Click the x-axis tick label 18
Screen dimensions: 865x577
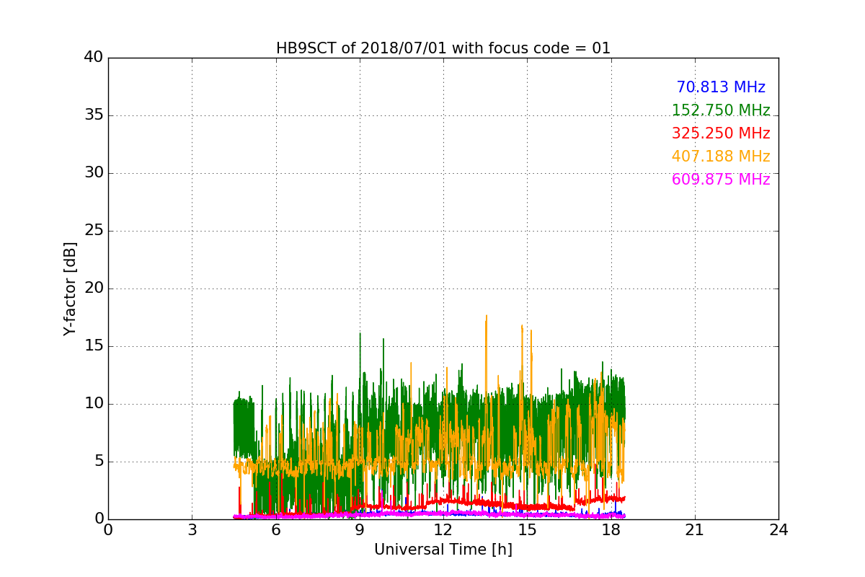(611, 529)
